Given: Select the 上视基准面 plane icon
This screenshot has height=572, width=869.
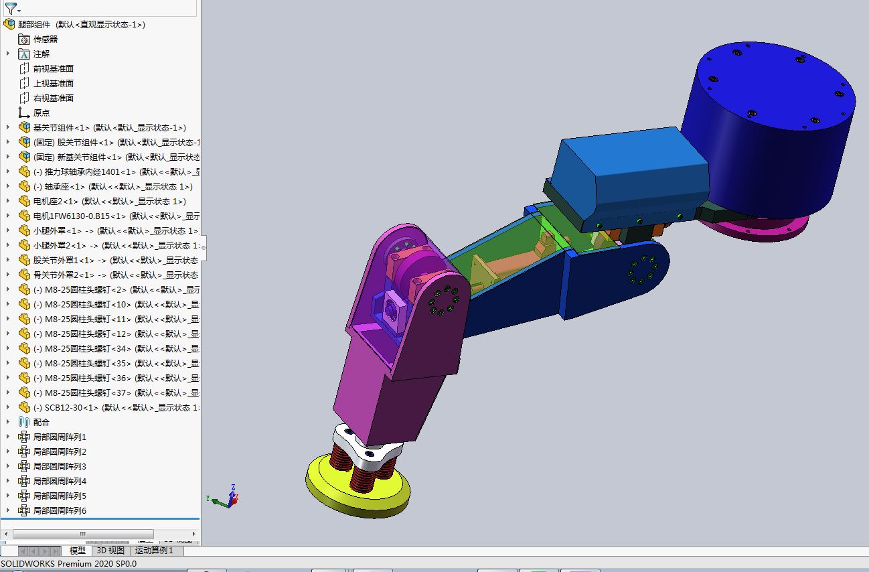Looking at the screenshot, I should pos(24,83).
